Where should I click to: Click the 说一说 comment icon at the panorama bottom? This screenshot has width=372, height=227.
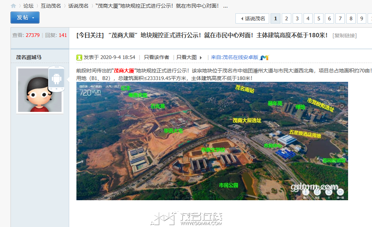(x=340, y=192)
